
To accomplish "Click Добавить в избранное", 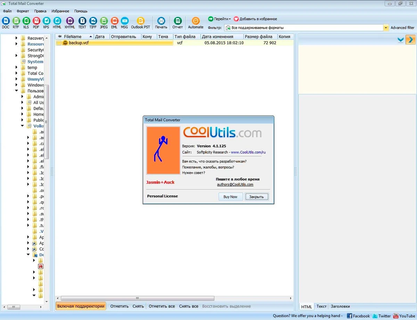I will [255, 19].
